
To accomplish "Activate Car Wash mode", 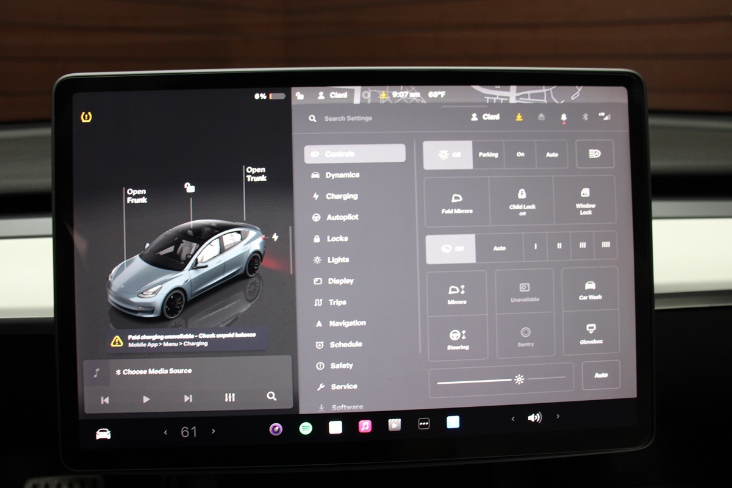I will 590,290.
